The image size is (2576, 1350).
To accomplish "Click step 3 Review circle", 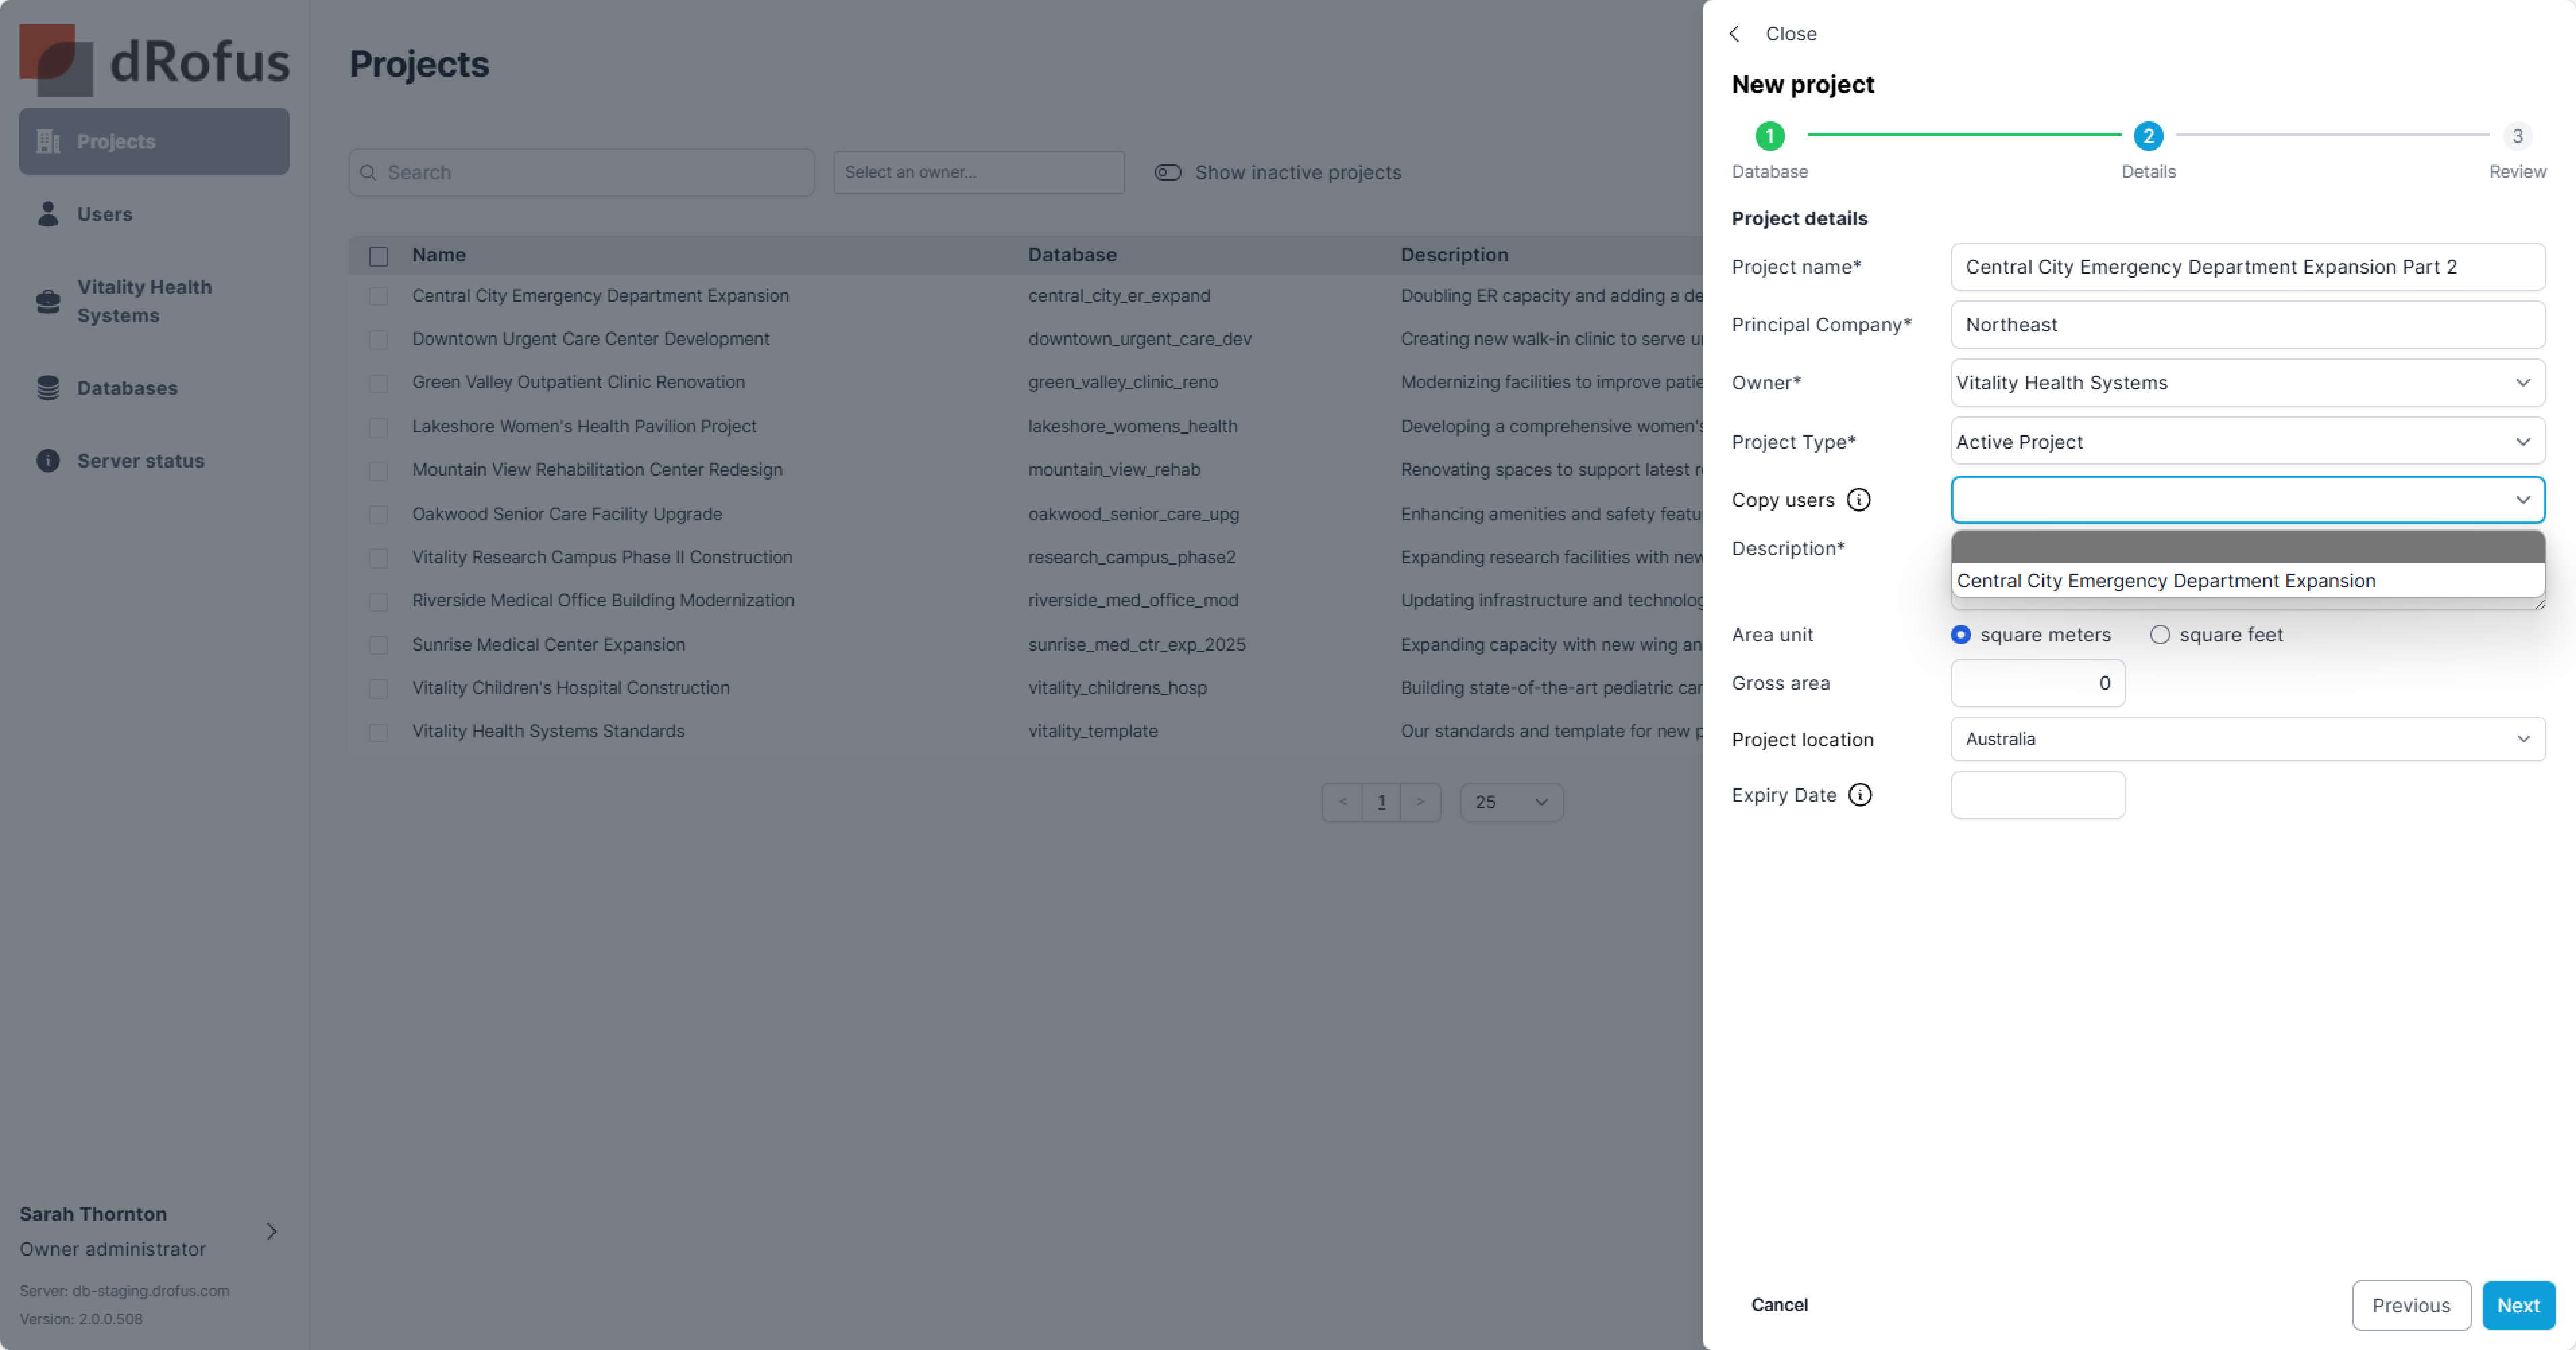I will coord(2517,135).
